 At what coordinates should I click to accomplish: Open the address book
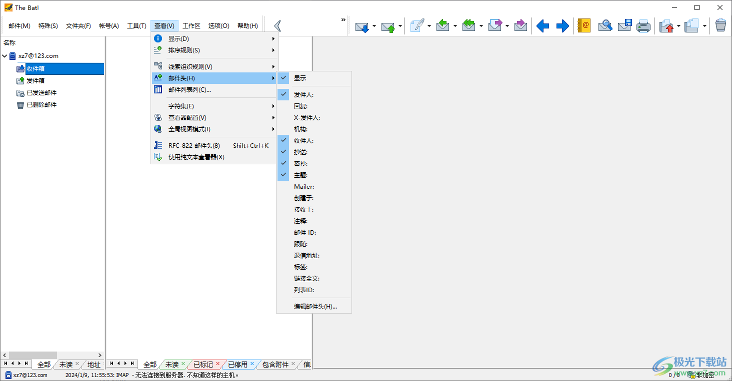click(583, 25)
